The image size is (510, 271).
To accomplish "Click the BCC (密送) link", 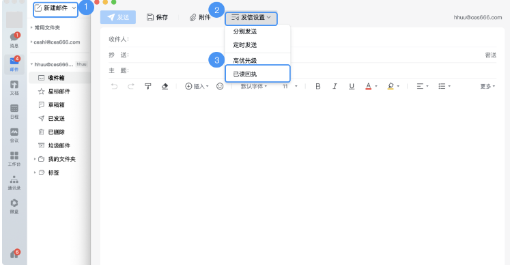I will click(x=490, y=55).
